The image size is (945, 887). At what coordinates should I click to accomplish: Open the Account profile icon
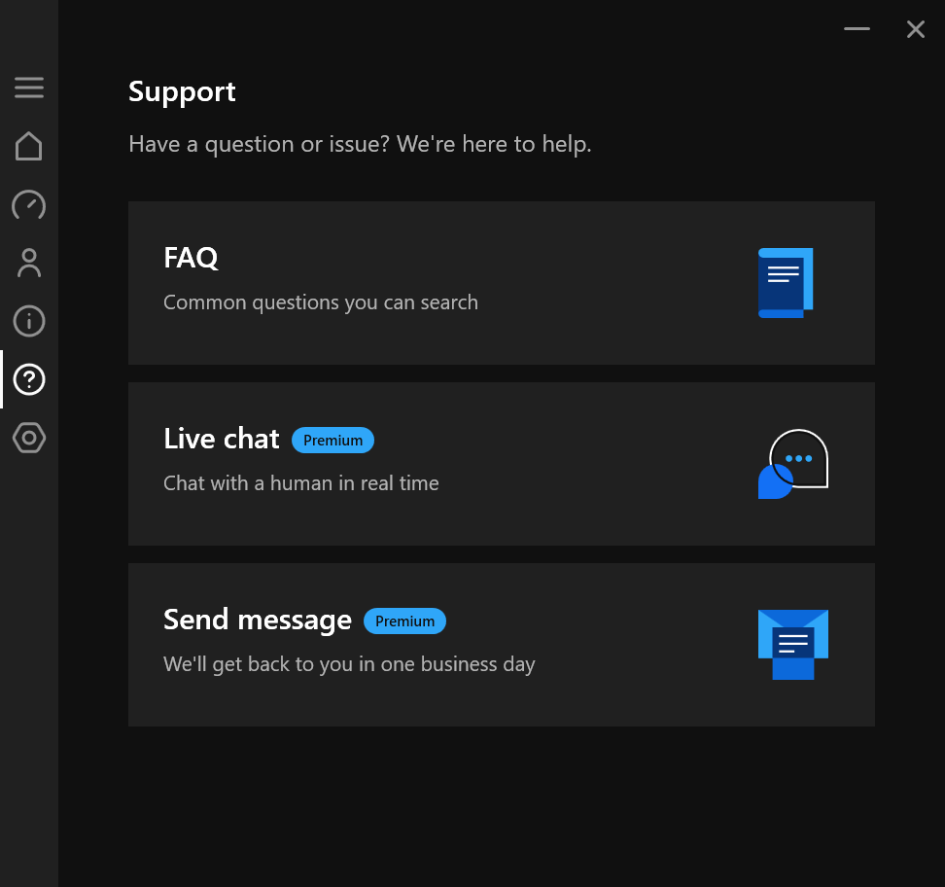pyautogui.click(x=29, y=263)
